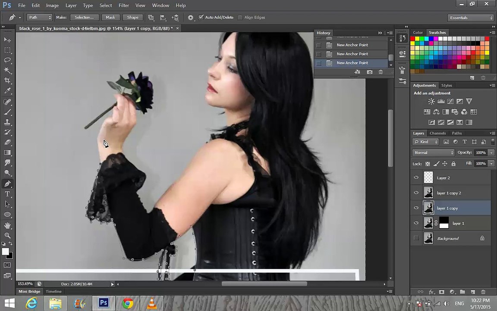Open Timeline panel tab
Viewport: 497px width, 311px height.
click(x=53, y=291)
